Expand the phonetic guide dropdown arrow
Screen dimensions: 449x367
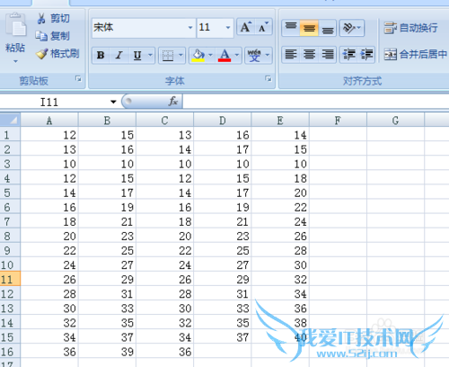tap(268, 55)
